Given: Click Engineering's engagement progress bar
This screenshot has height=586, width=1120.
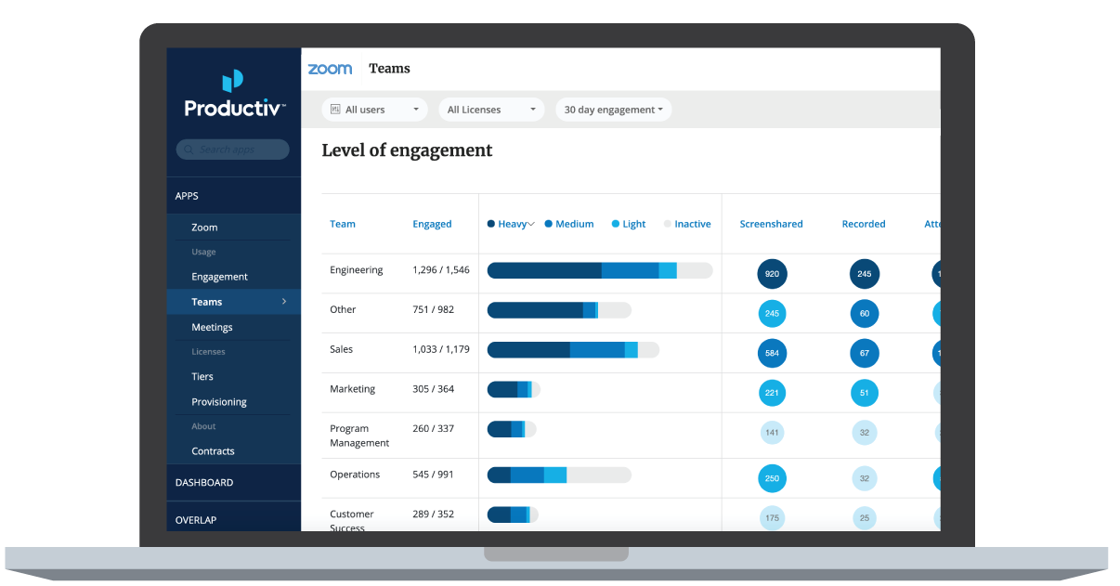Looking at the screenshot, I should (x=599, y=269).
